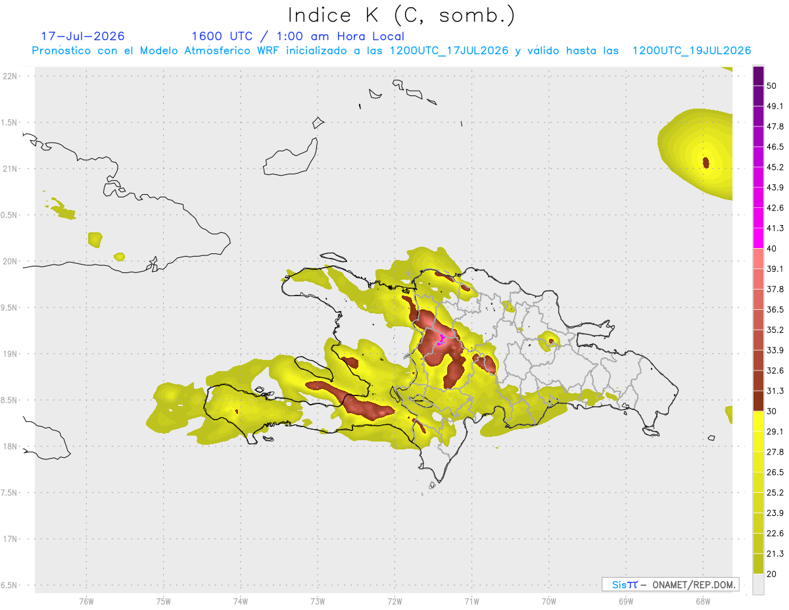Click the dark brown legend swatch between 30 and 31.3
Screen dimensions: 789x610
pos(758,401)
